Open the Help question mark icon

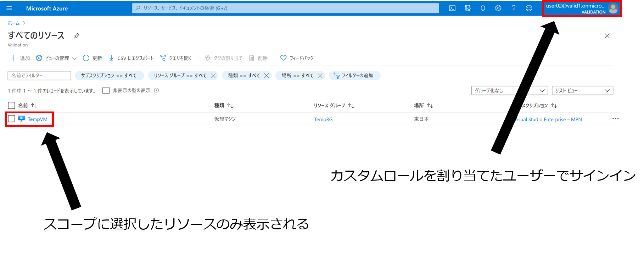click(514, 8)
